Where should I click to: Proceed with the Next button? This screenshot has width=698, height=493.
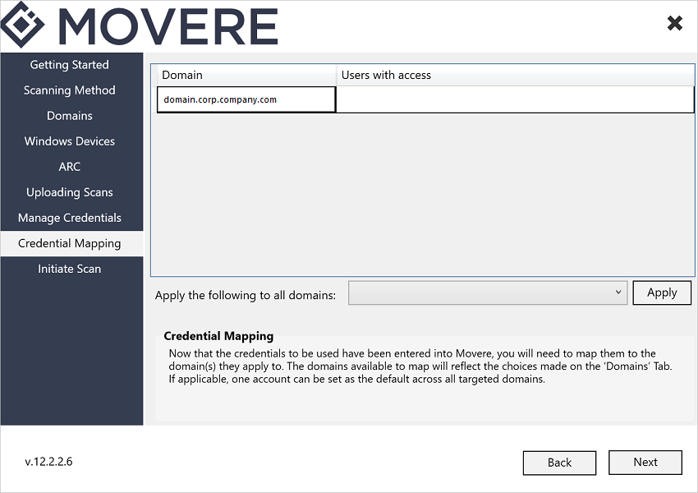pos(645,463)
